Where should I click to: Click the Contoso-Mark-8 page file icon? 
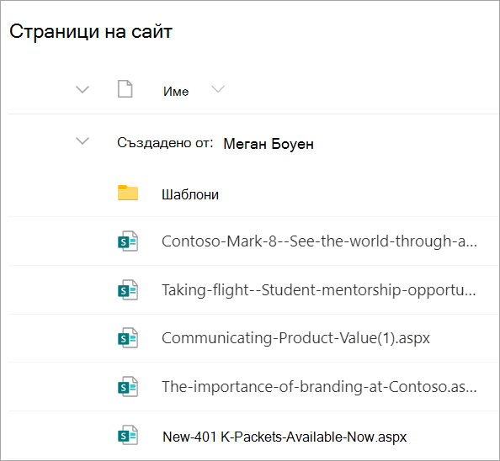coord(128,241)
